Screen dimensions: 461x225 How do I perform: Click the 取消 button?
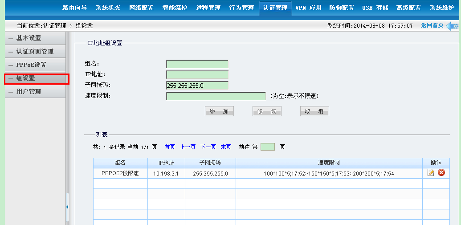(314, 111)
